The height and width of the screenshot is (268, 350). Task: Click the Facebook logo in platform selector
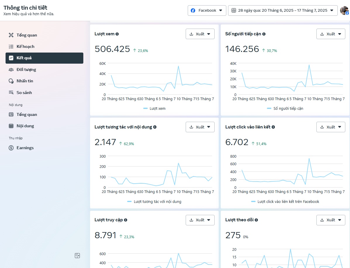(193, 11)
